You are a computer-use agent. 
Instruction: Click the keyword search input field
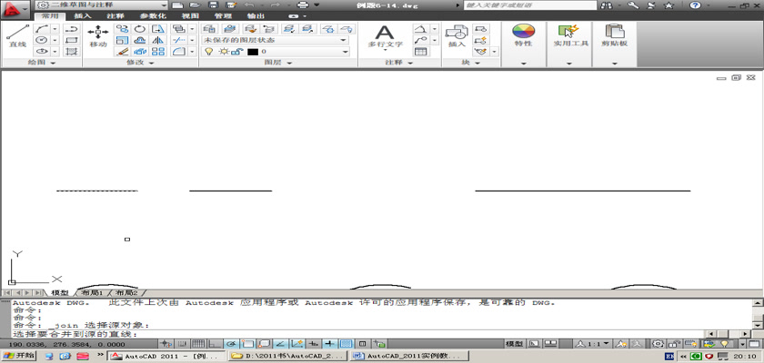click(530, 5)
